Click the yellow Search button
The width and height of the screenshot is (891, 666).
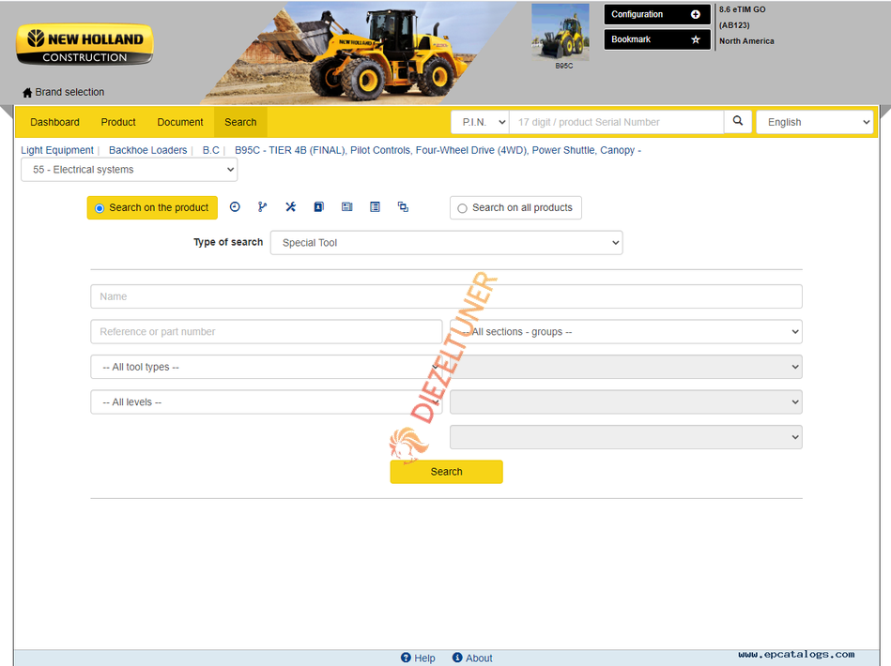point(447,472)
